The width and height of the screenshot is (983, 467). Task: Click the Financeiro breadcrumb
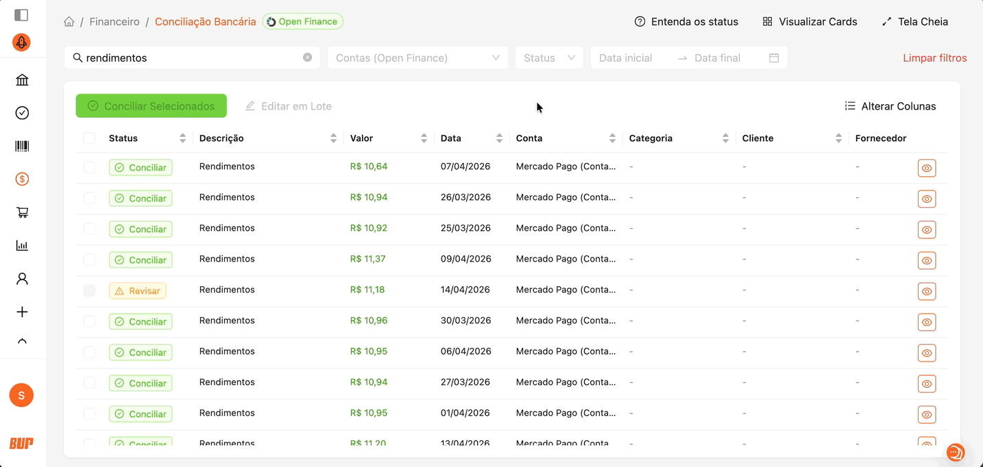coord(114,22)
